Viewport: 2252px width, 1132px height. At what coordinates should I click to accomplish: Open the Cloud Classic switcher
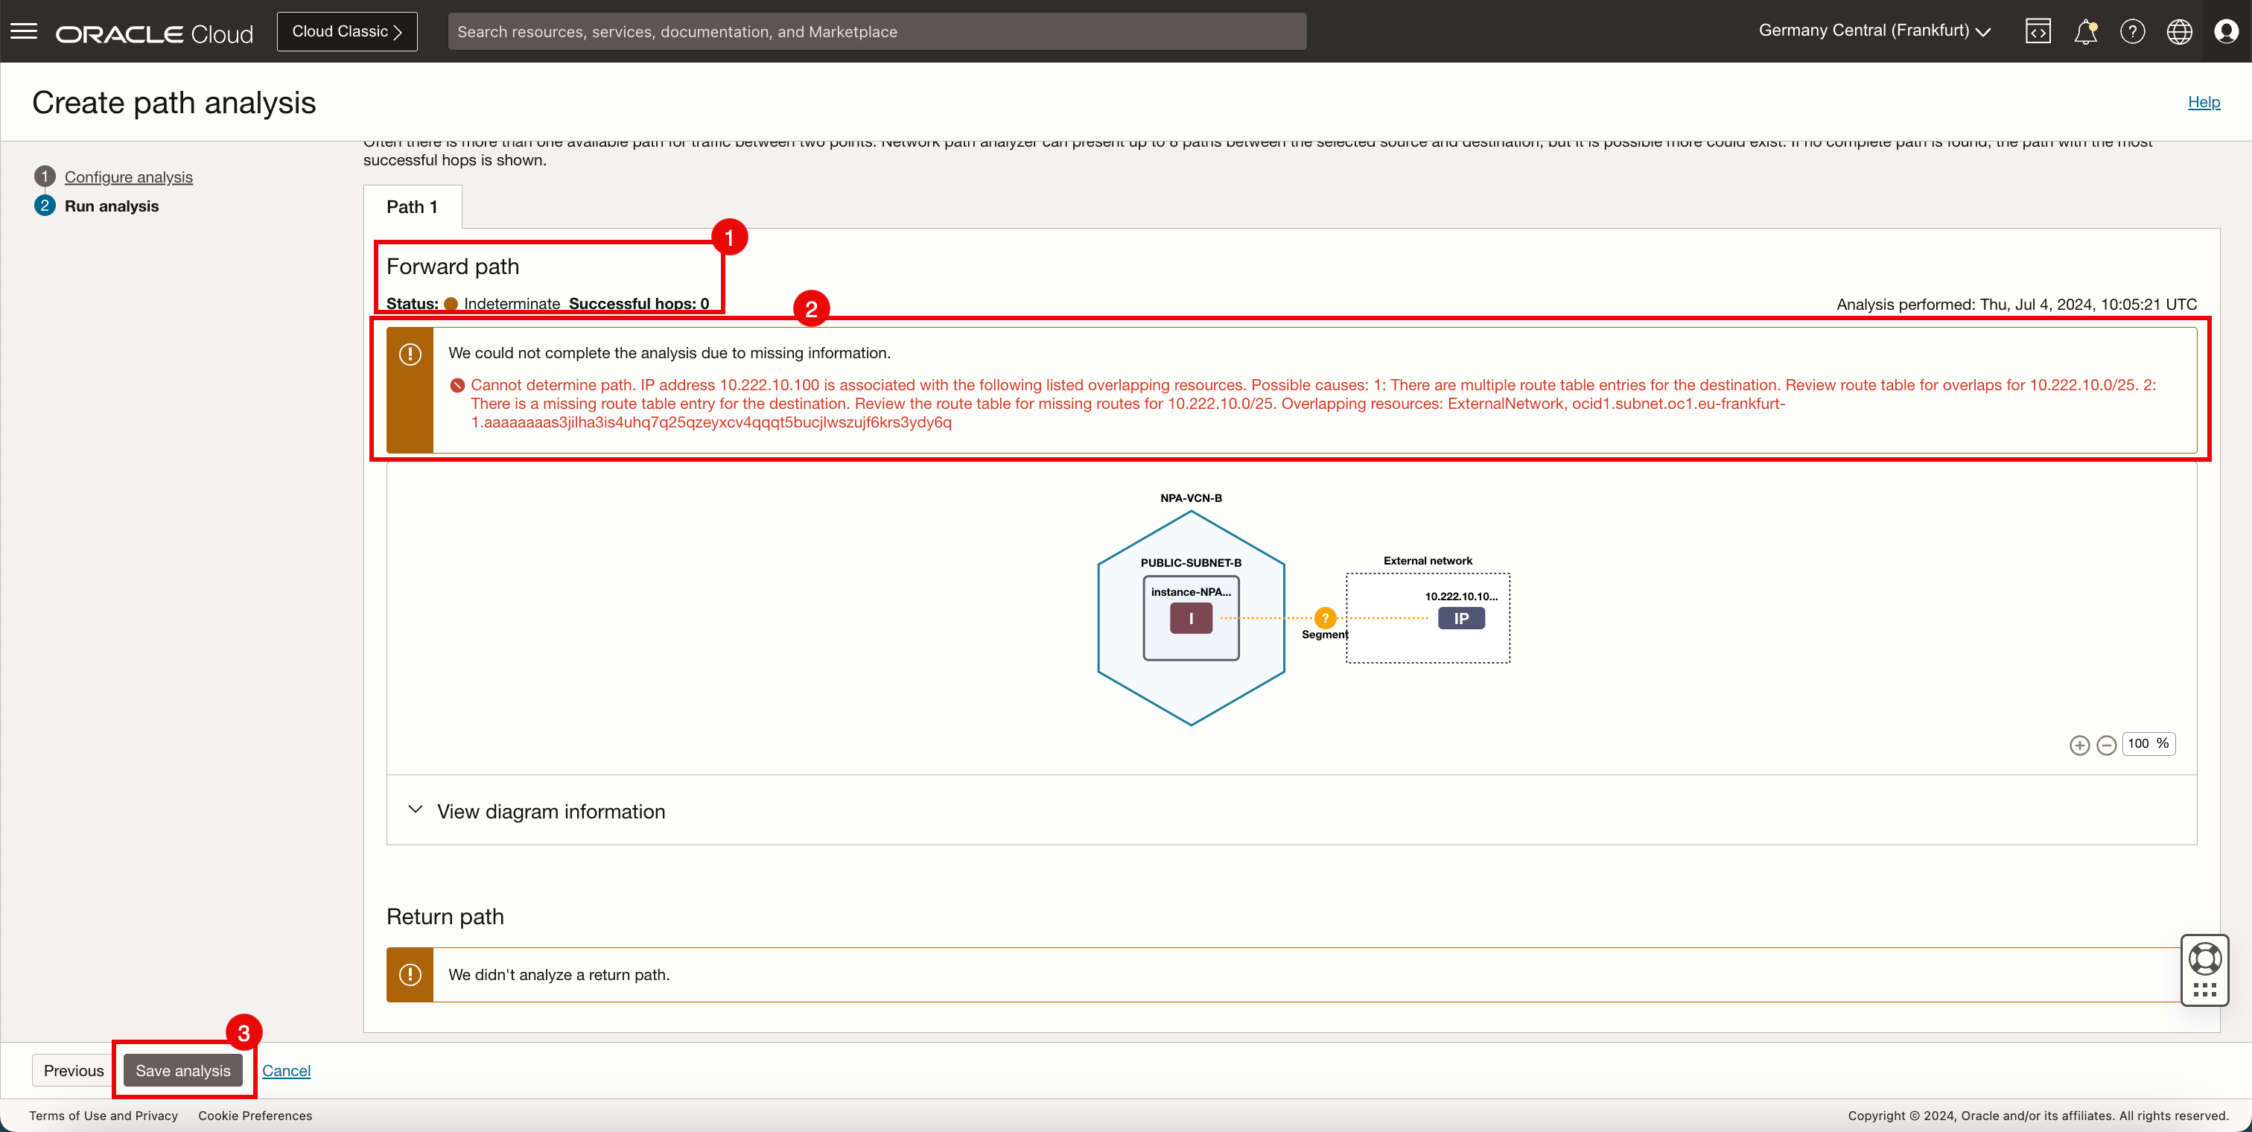[x=346, y=31]
